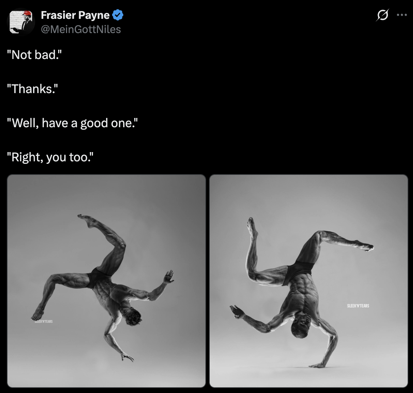Click the dancer's head in left photo

[132, 315]
